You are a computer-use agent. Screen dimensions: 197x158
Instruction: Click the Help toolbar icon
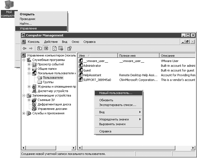(69, 48)
